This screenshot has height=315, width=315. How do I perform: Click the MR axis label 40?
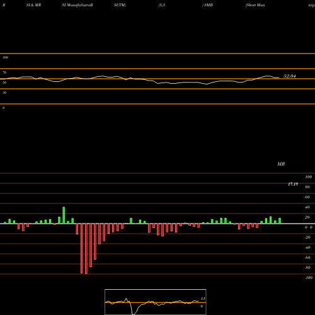point(307,207)
